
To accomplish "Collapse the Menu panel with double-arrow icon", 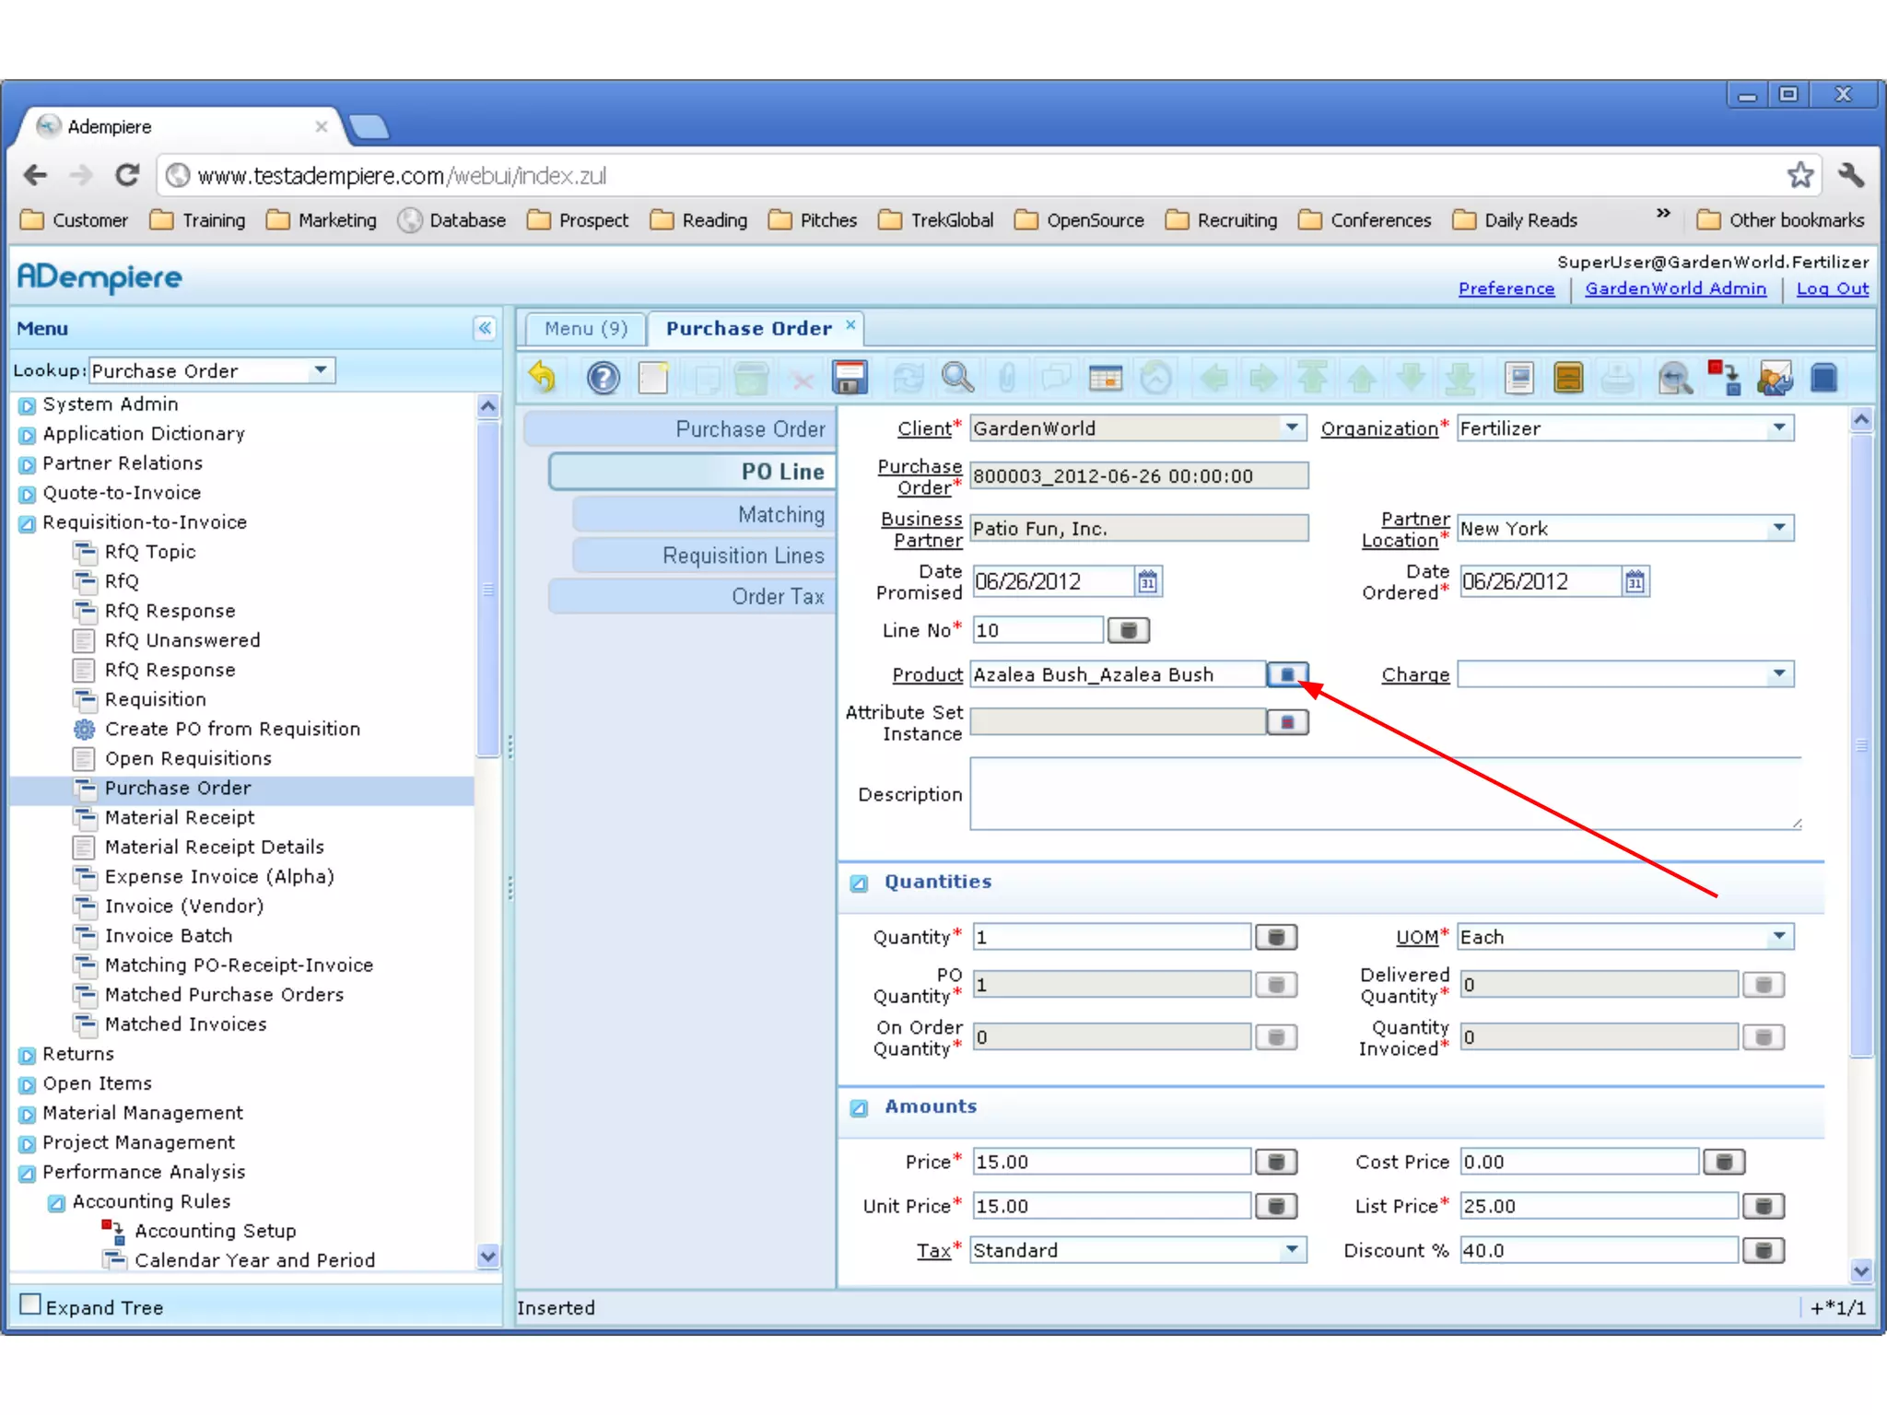I will point(485,328).
